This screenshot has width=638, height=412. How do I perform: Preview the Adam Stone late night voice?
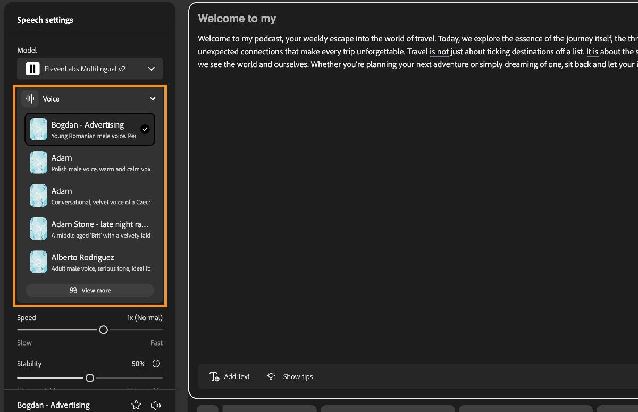tap(38, 229)
